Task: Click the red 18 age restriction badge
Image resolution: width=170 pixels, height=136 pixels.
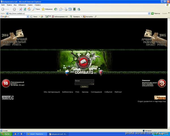Action: [x=6, y=83]
